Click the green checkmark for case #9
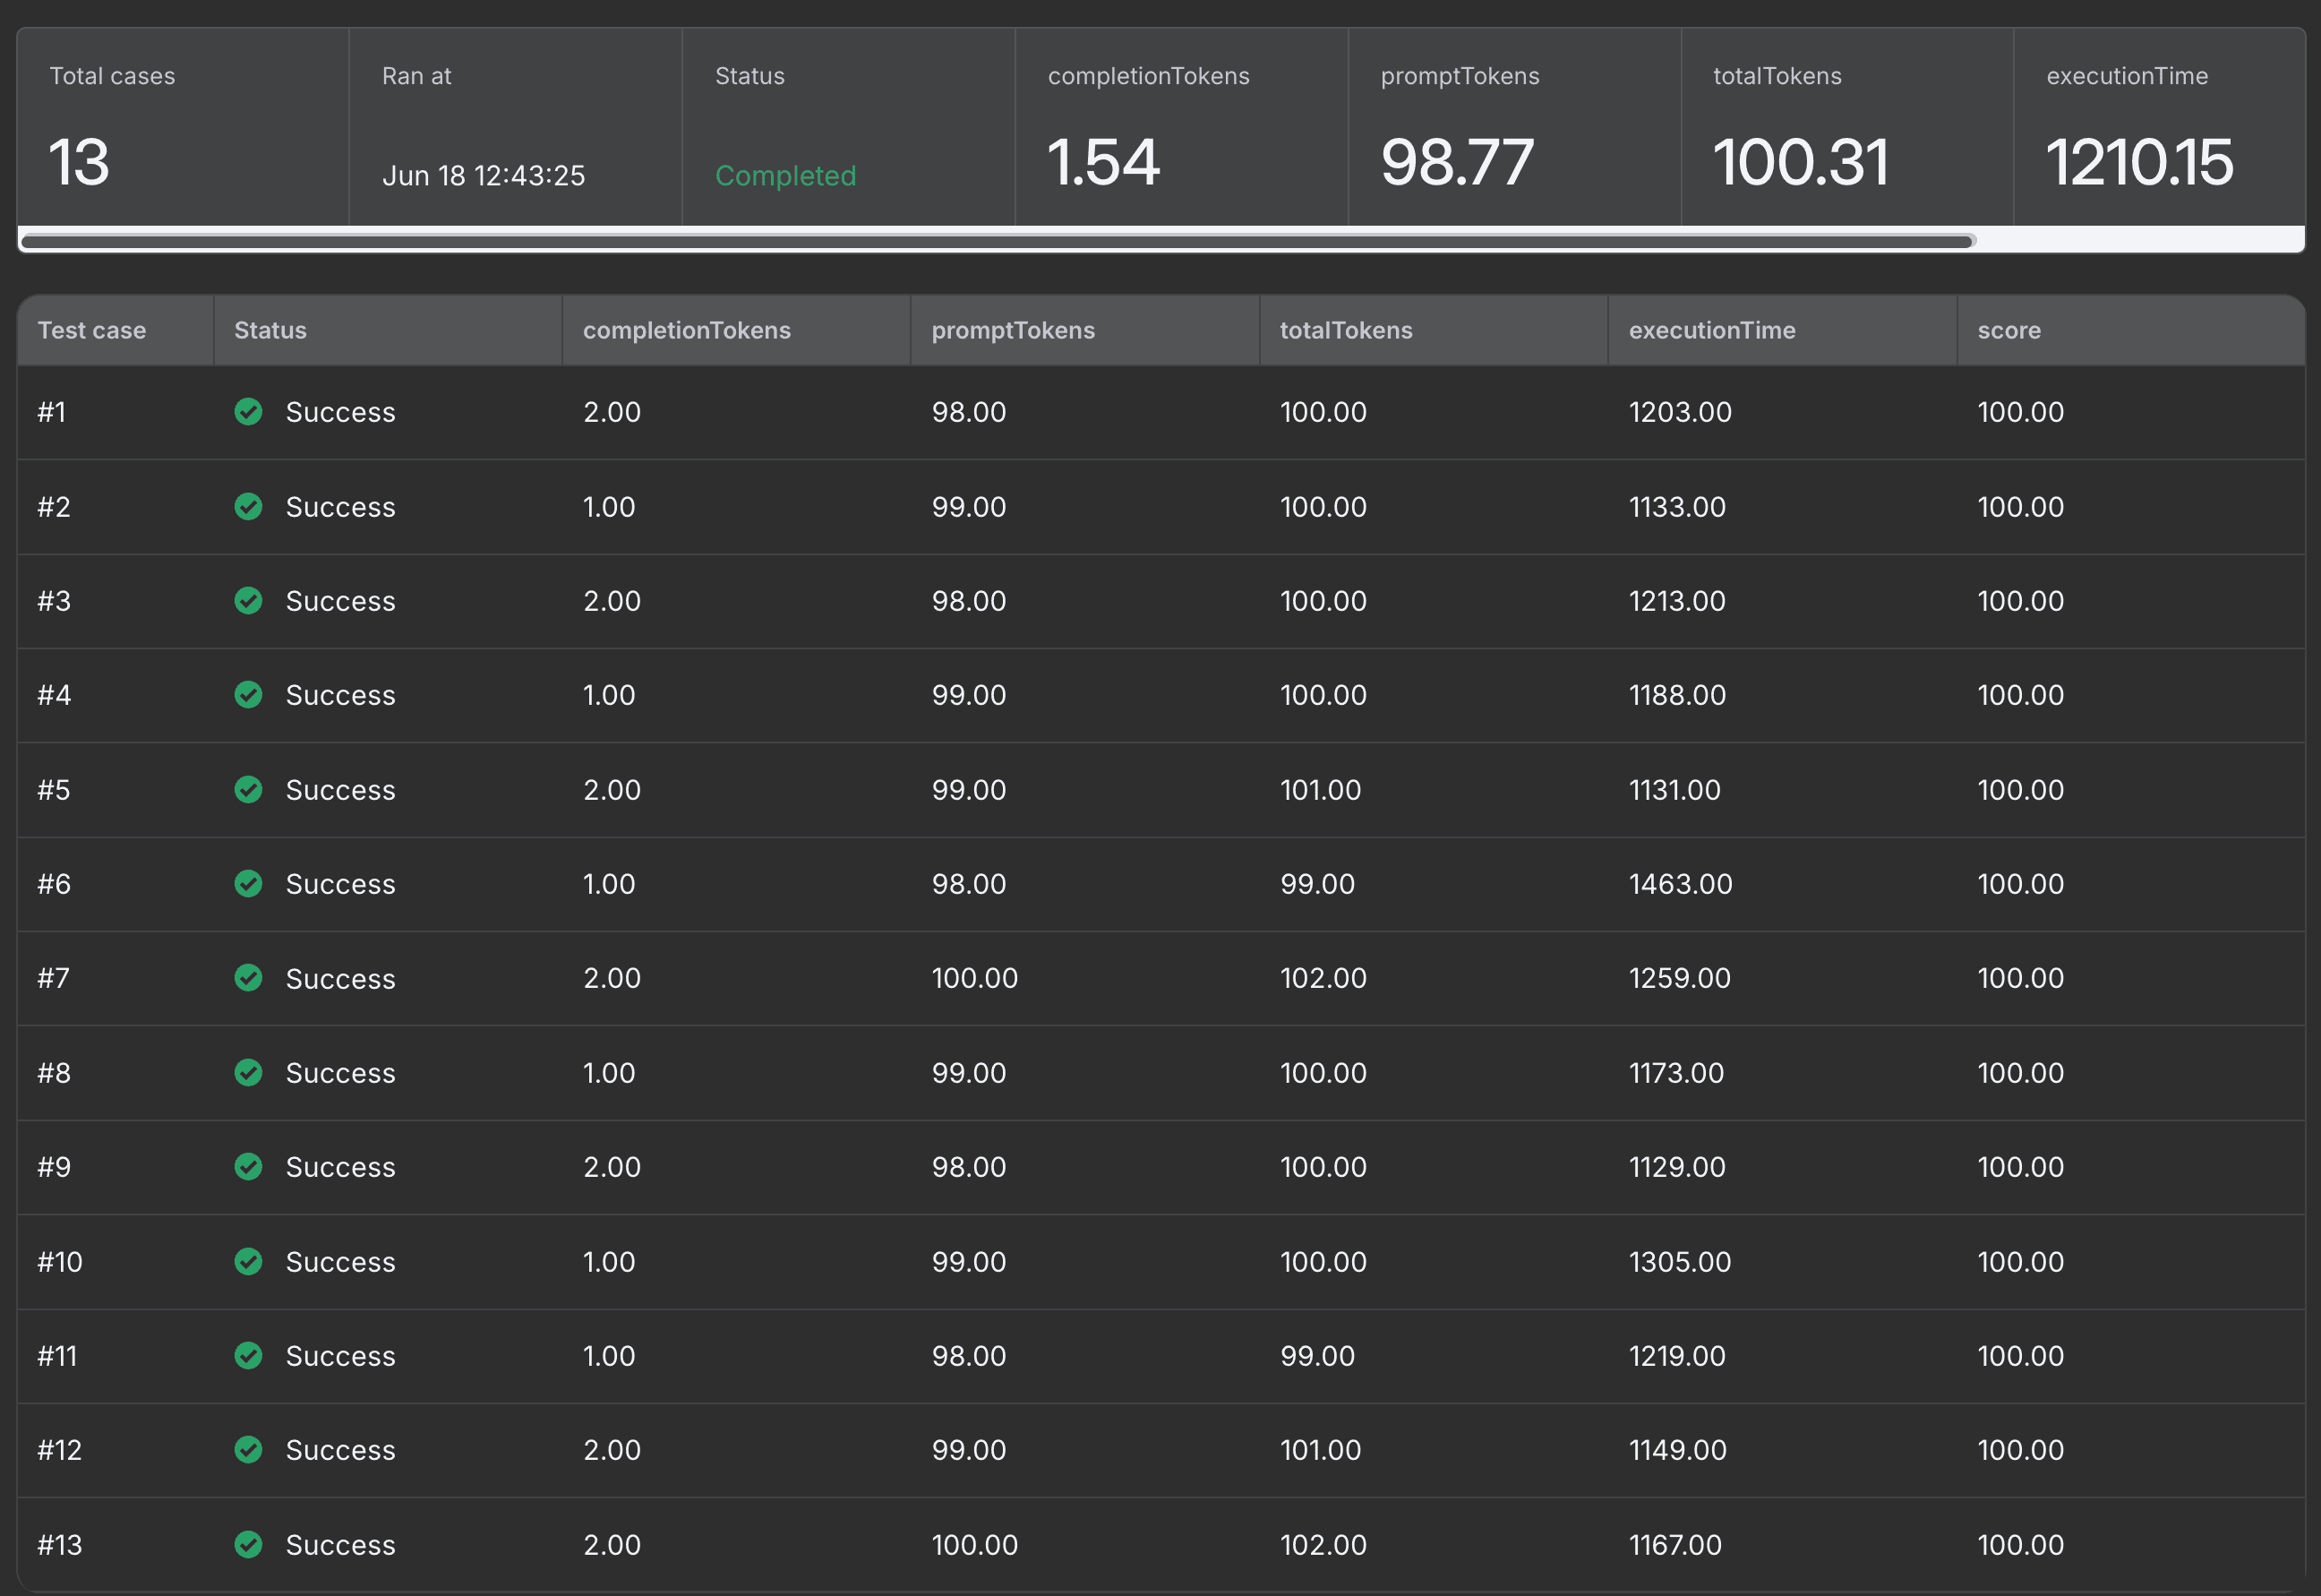The width and height of the screenshot is (2321, 1596). [x=248, y=1166]
